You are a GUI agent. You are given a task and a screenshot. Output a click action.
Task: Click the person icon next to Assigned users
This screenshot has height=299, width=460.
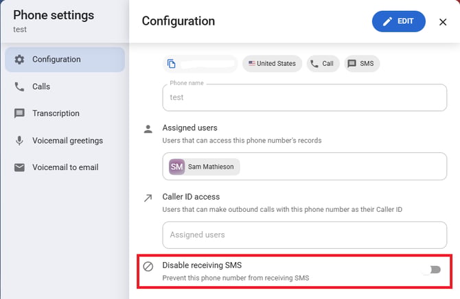tap(148, 129)
